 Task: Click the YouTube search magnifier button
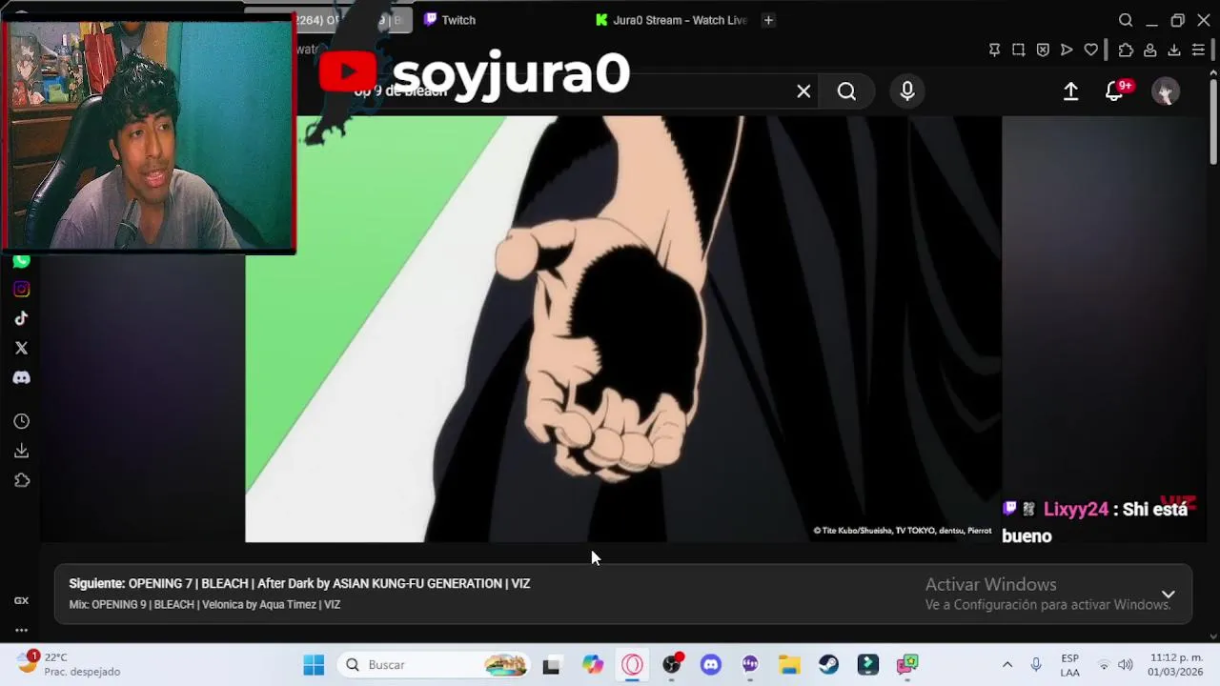[x=846, y=91]
